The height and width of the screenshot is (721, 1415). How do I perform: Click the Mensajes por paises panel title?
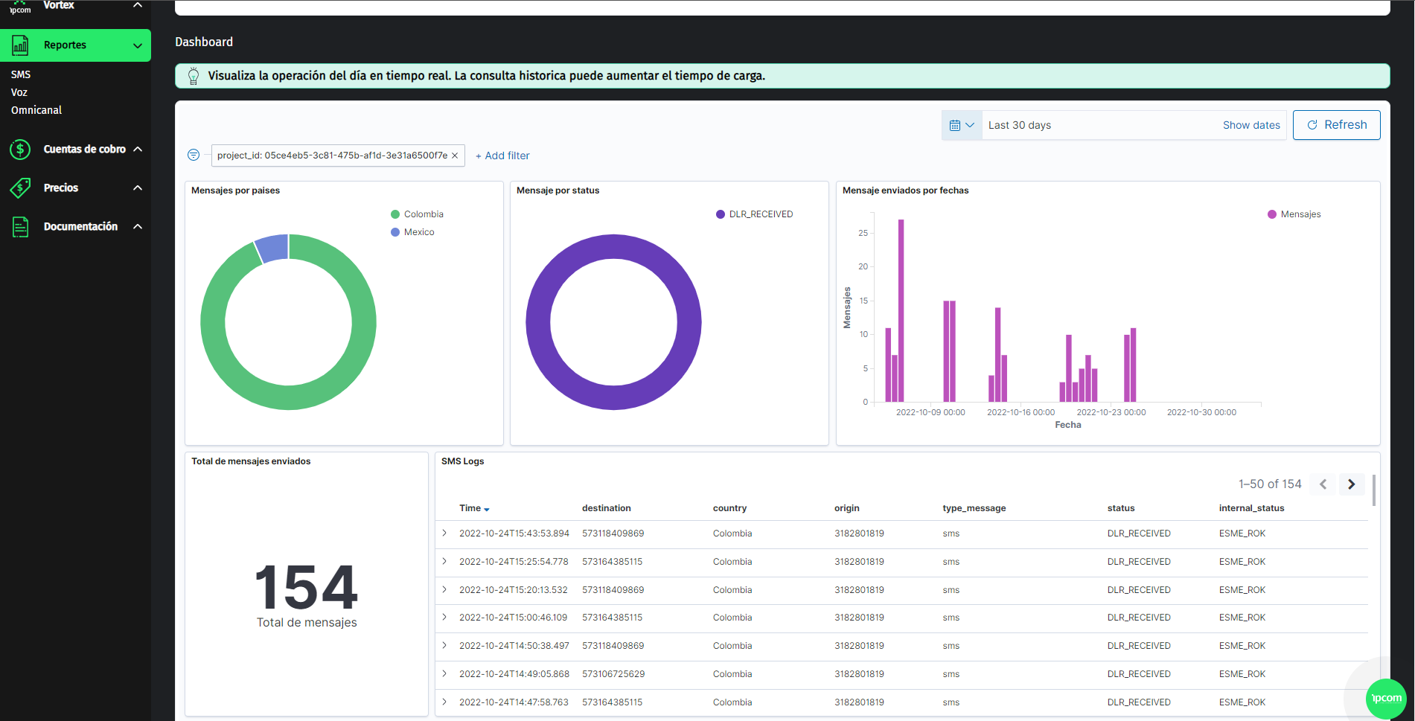[235, 190]
